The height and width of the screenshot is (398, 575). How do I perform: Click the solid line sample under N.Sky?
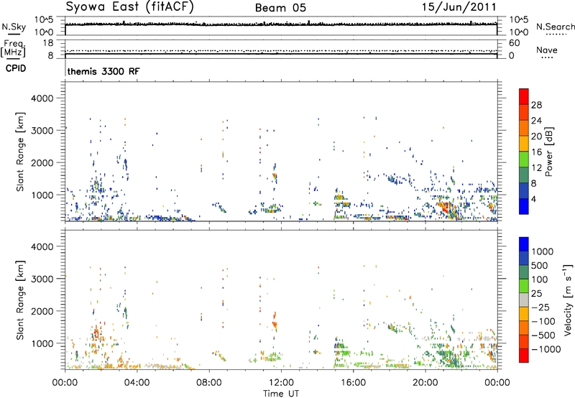point(14,34)
